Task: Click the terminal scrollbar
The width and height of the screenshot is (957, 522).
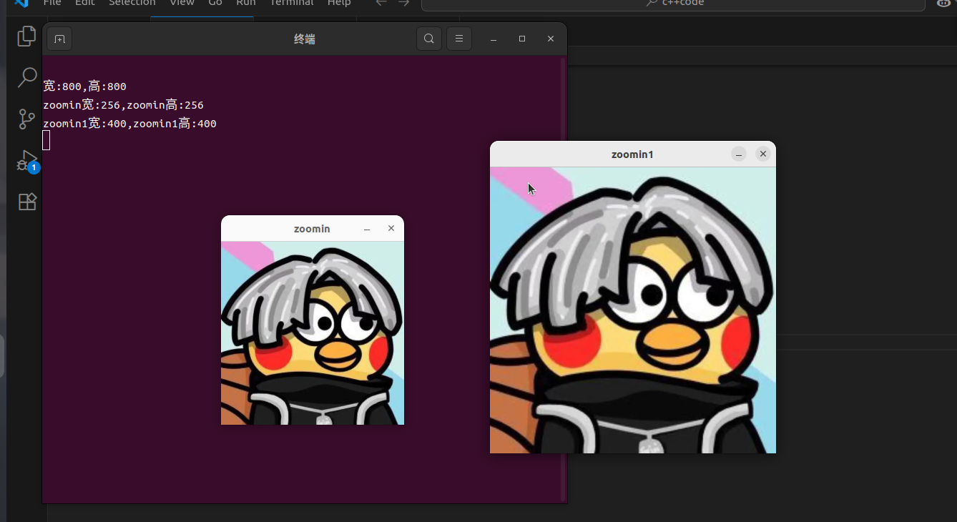Action: point(564,279)
